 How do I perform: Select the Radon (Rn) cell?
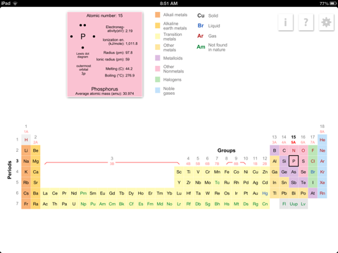point(323,193)
